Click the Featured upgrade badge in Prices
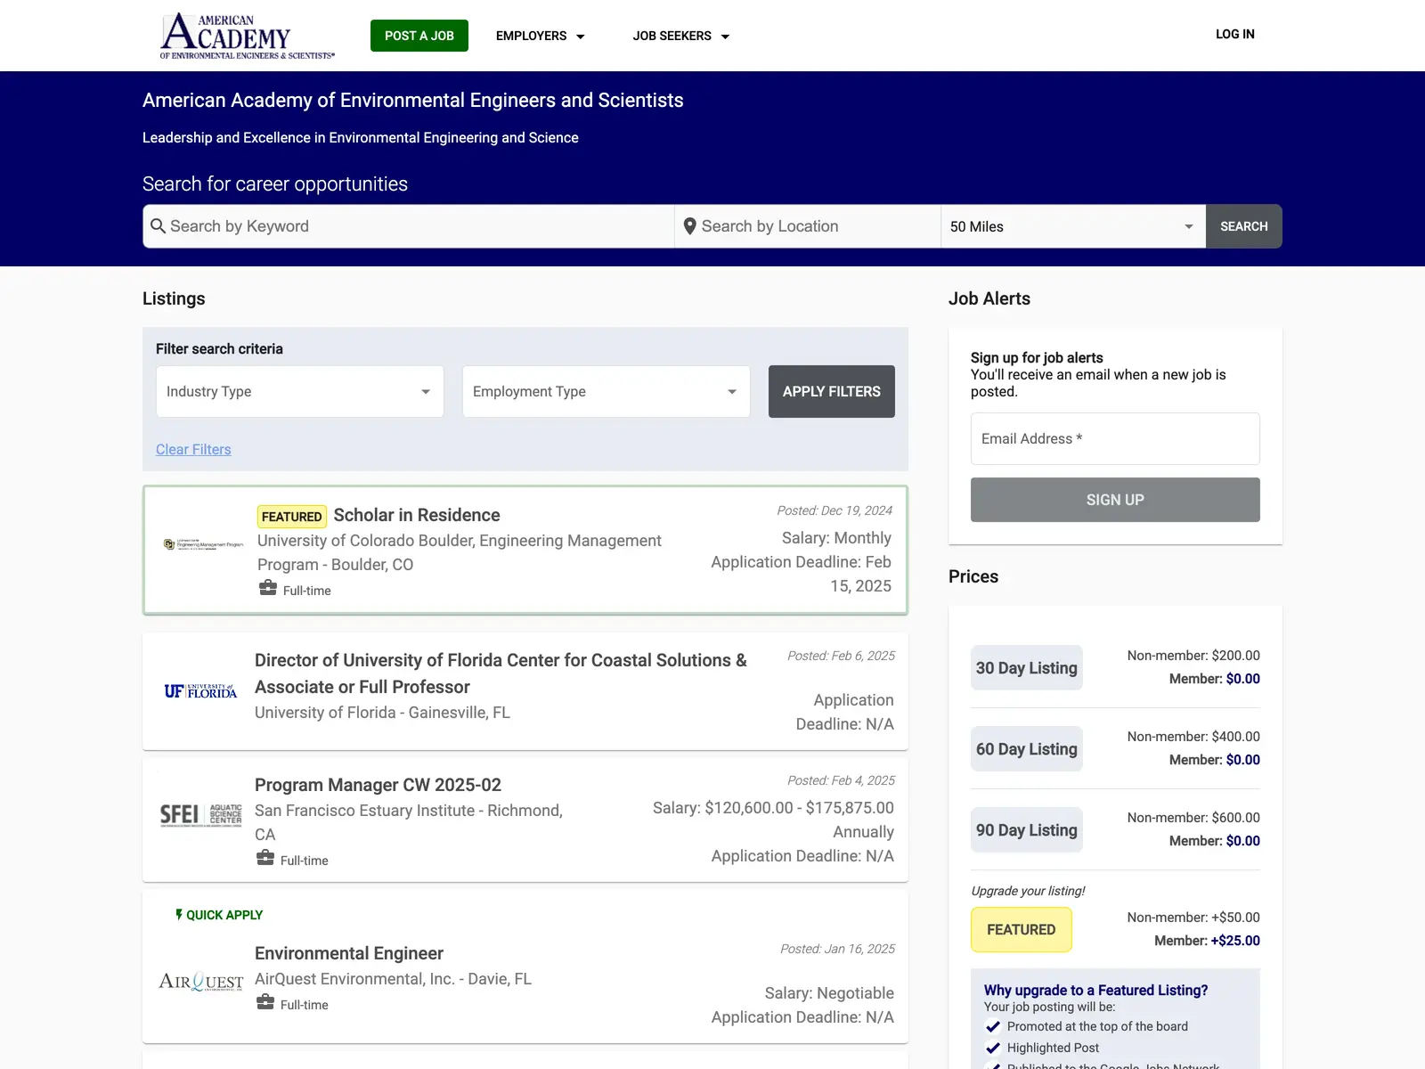 click(1022, 929)
